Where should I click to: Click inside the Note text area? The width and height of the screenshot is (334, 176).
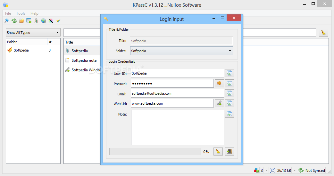[178, 128]
